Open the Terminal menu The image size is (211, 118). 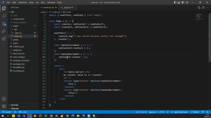point(51,2)
